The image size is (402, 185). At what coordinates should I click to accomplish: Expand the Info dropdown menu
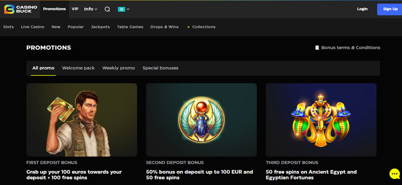pos(90,9)
